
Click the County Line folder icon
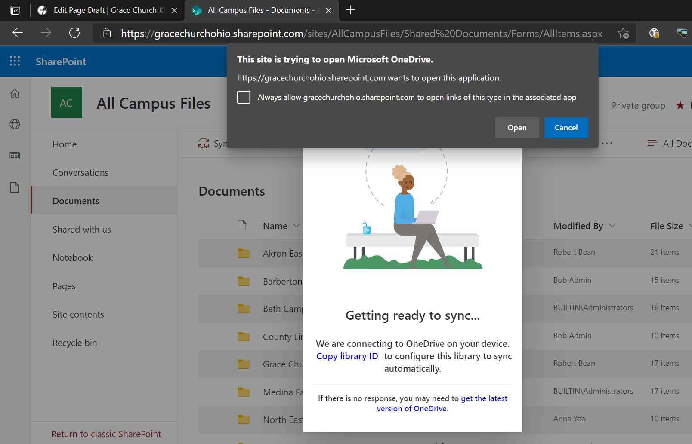click(244, 337)
